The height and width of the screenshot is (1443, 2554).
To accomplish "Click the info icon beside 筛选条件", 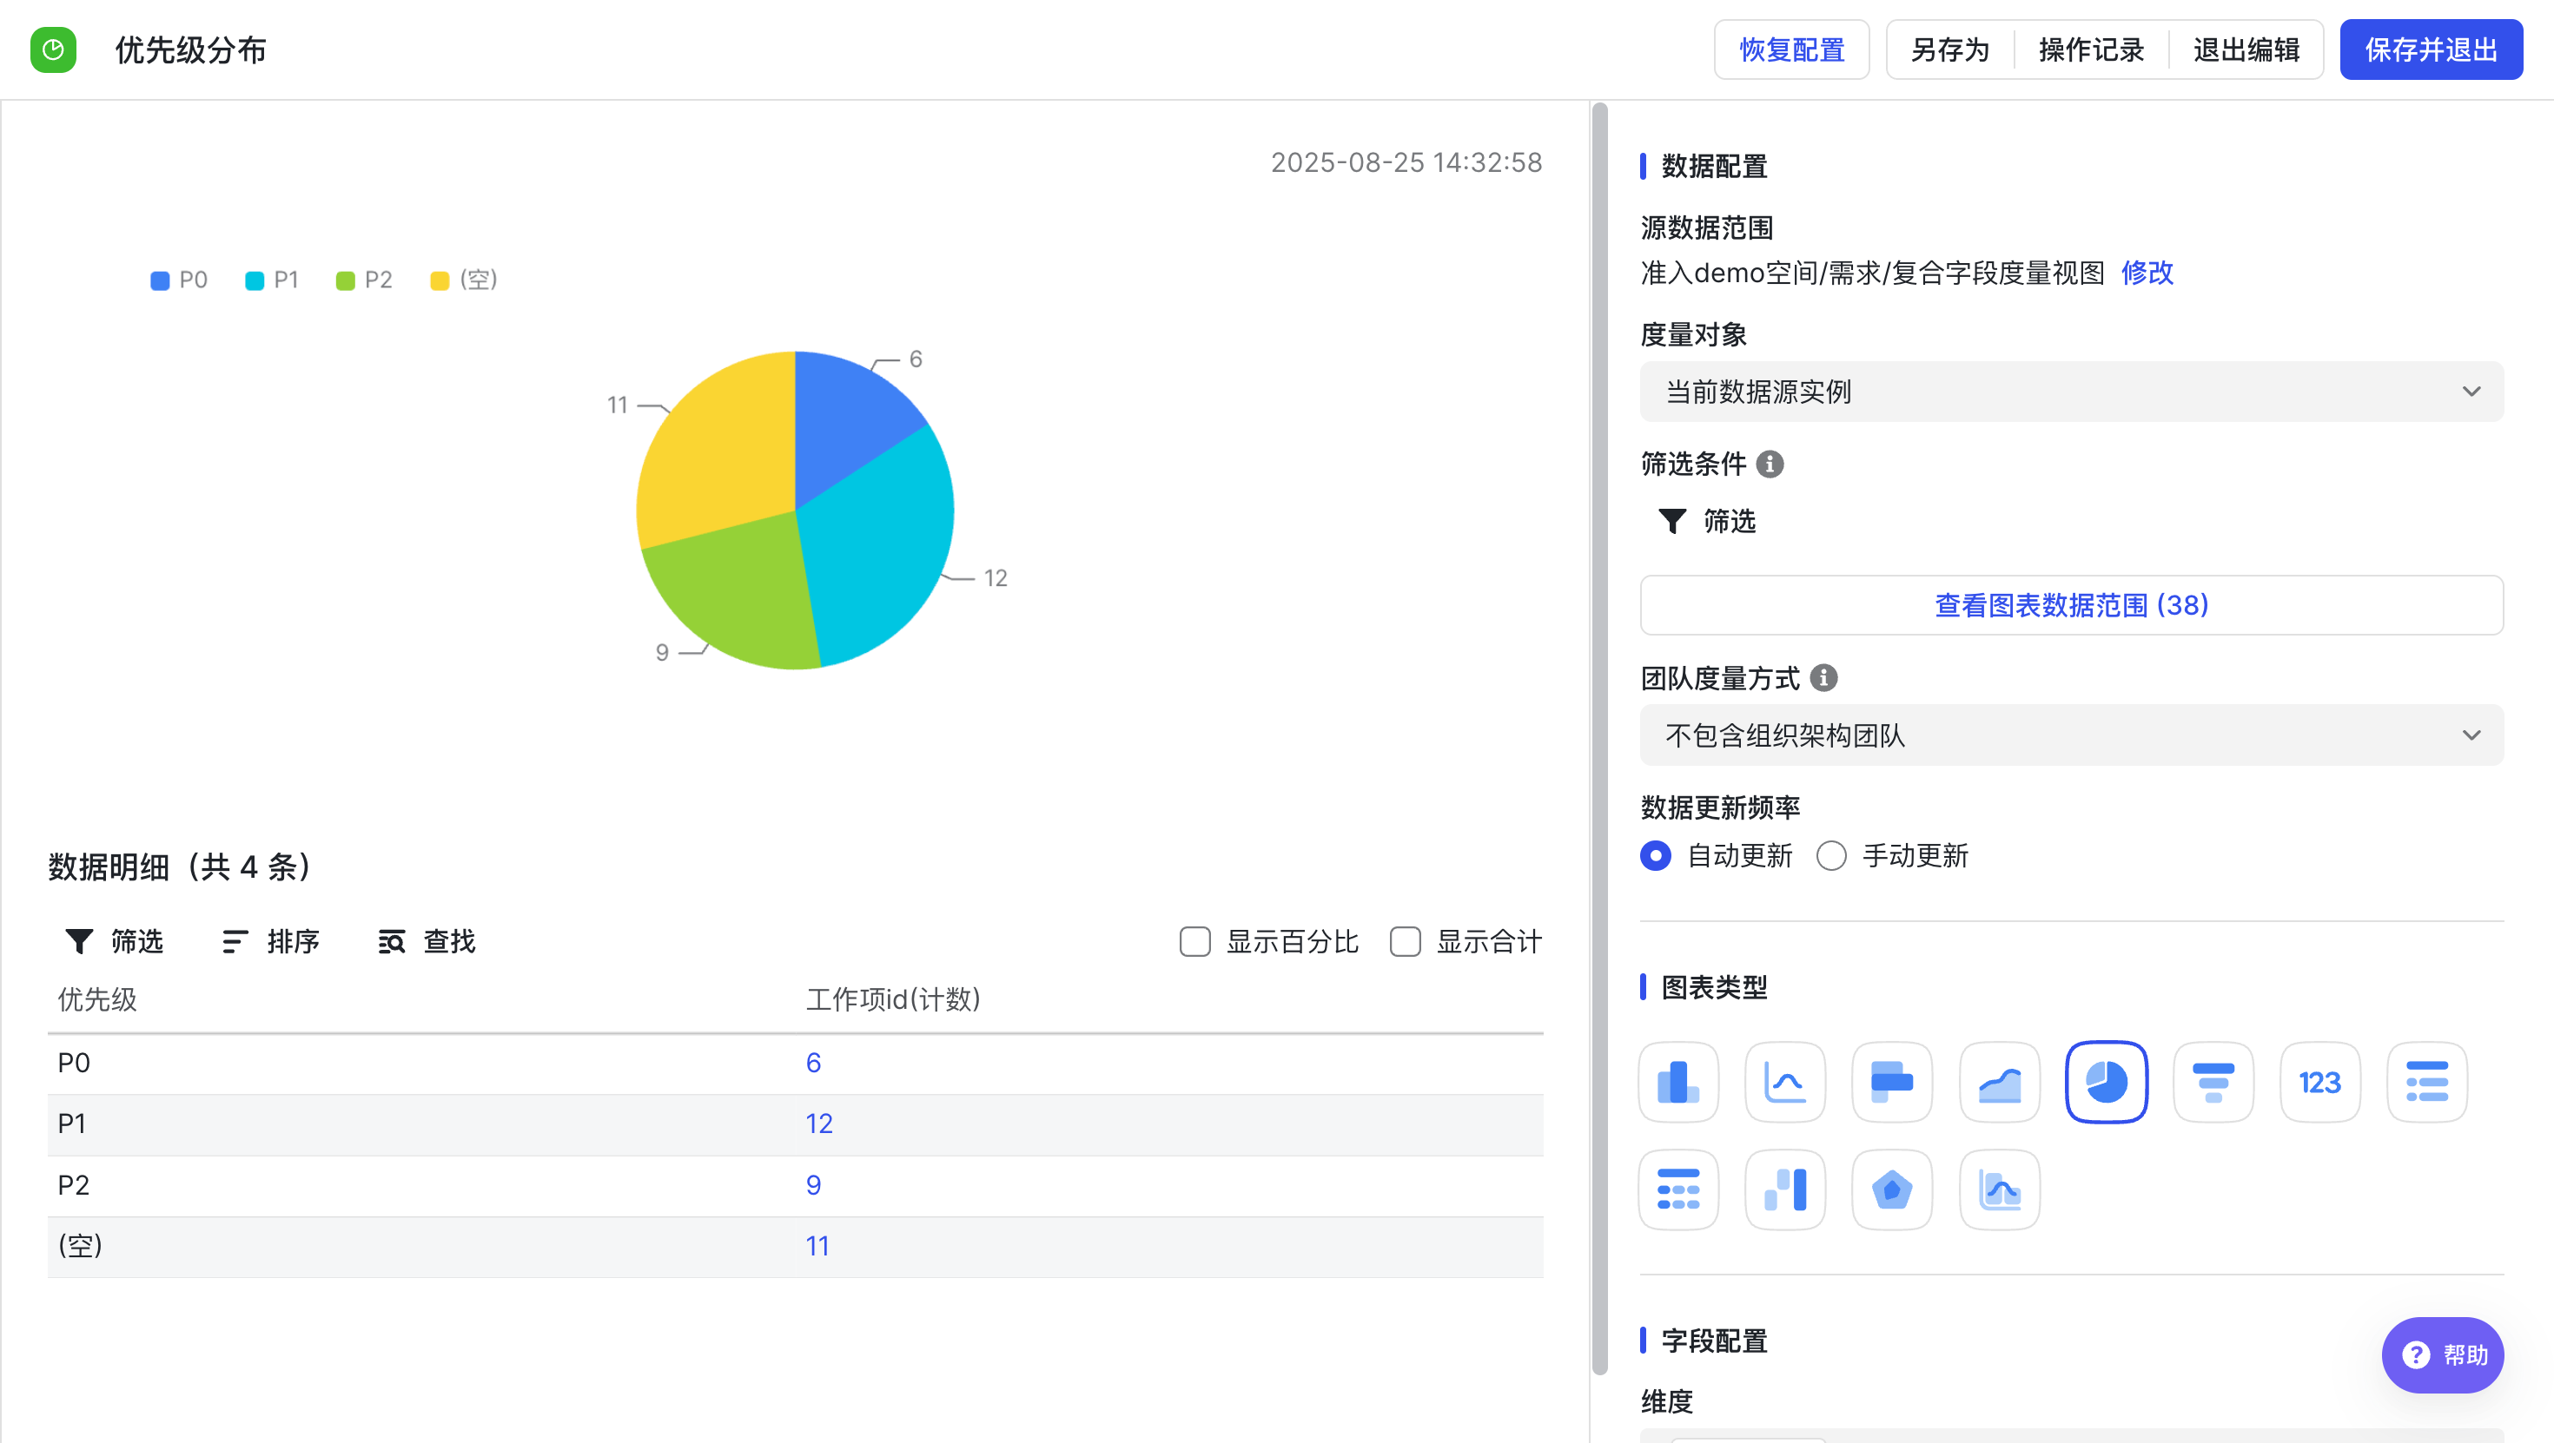I will [x=1770, y=464].
